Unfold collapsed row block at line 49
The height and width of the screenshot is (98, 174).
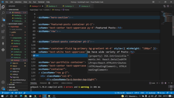[x=38, y=31]
